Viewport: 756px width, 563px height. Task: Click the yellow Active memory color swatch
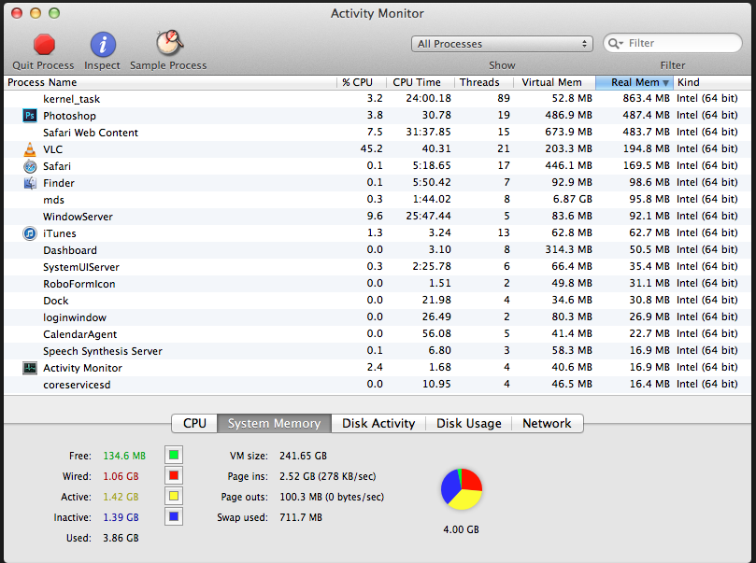(174, 496)
